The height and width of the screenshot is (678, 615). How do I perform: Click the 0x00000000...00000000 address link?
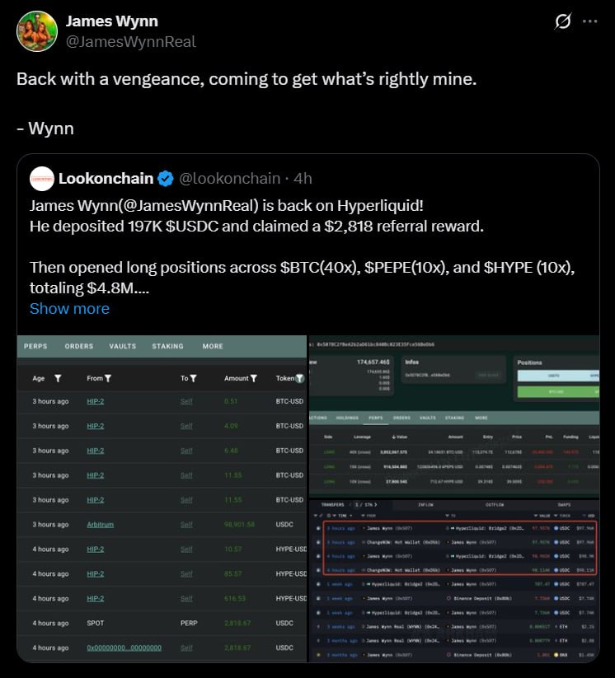pyautogui.click(x=124, y=648)
